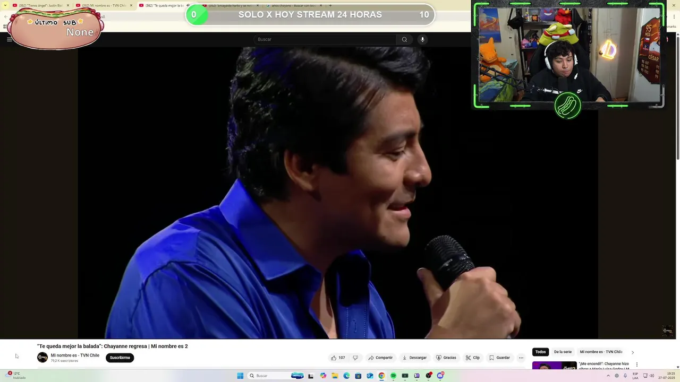The height and width of the screenshot is (382, 680).
Task: Click the main video player area
Action: click(338, 192)
